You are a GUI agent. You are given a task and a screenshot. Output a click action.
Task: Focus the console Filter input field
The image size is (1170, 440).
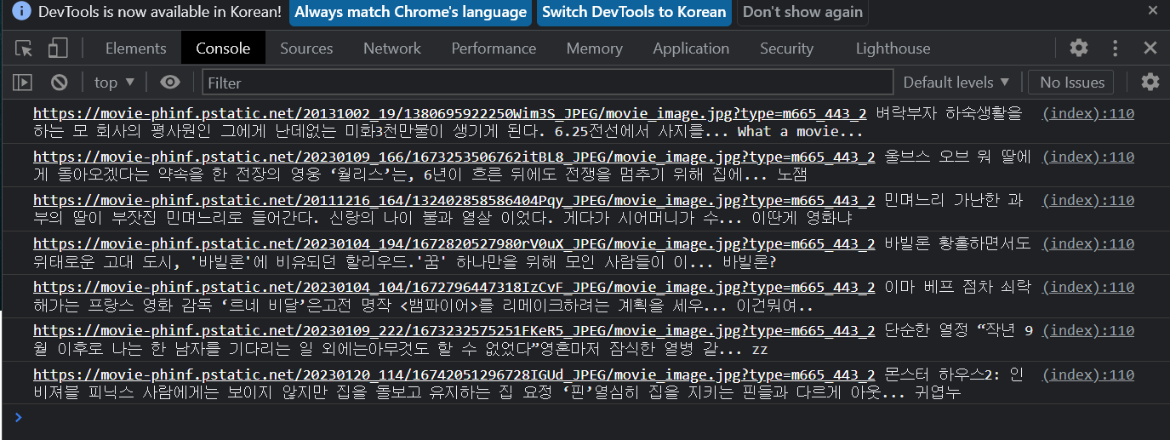coord(548,83)
